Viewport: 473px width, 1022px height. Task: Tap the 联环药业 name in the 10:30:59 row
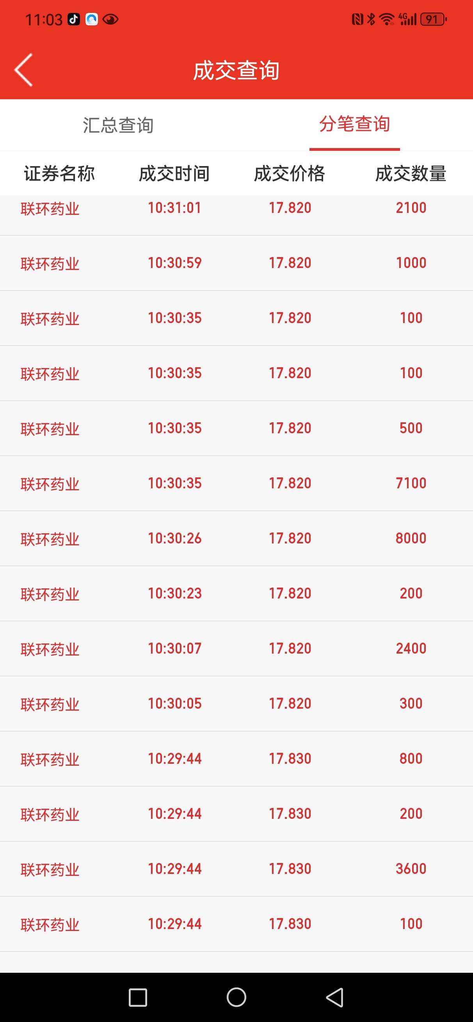pyautogui.click(x=50, y=264)
